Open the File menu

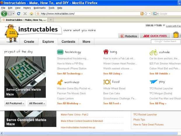[3, 8]
